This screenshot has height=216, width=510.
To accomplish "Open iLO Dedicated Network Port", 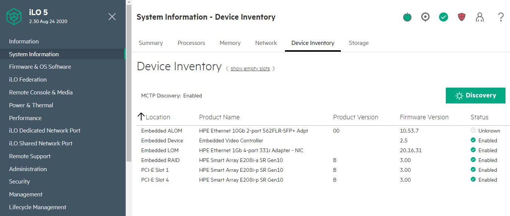I will (45, 130).
